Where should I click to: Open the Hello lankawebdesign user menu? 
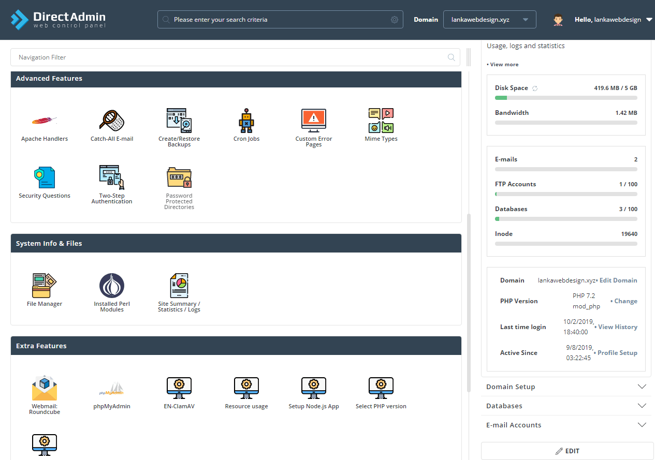coord(614,20)
